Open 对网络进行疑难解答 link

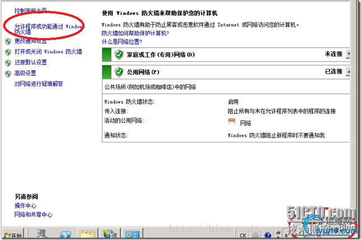pos(39,84)
